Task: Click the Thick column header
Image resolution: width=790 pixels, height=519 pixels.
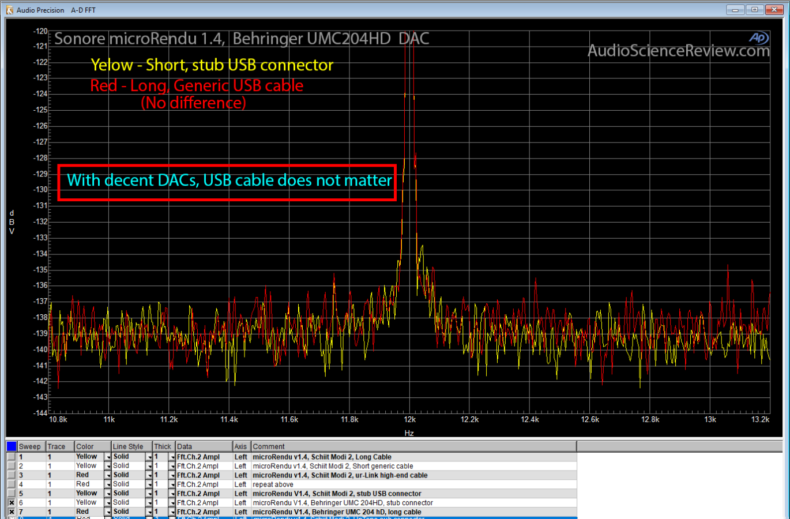Action: (164, 446)
